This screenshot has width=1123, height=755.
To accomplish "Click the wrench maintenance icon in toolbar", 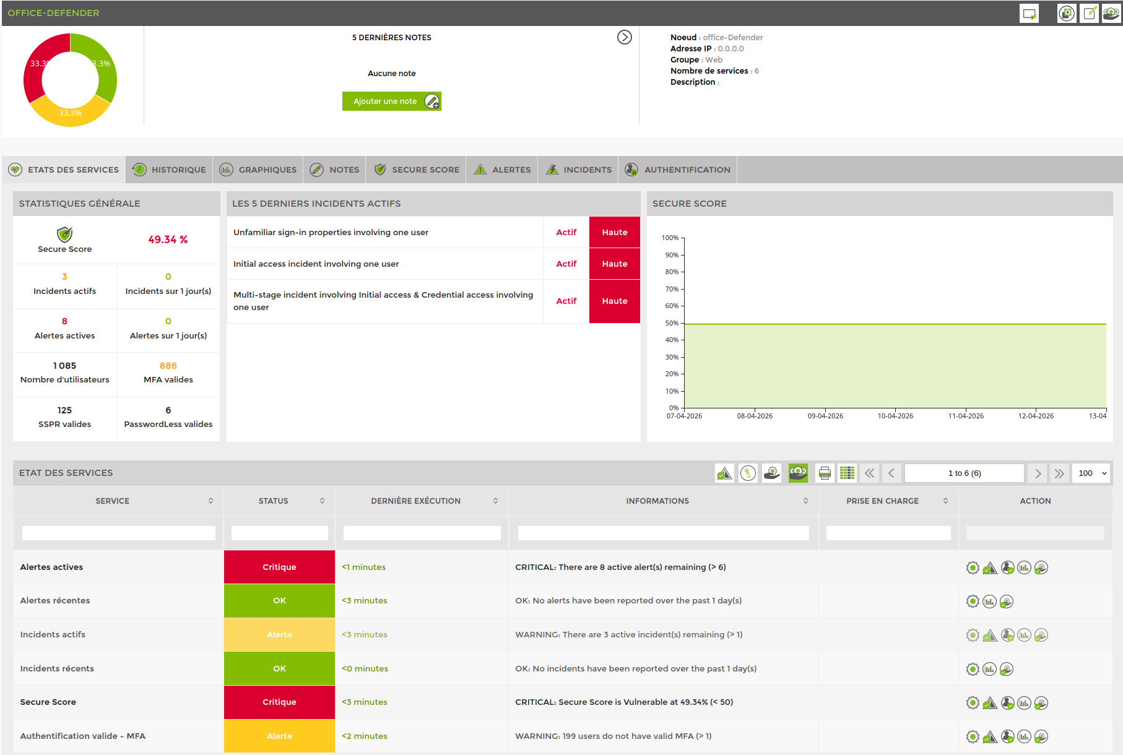I will [x=748, y=473].
